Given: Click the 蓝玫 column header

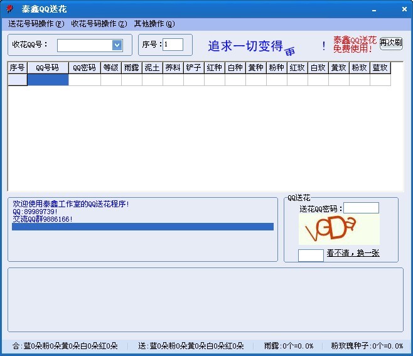Looking at the screenshot, I should click(x=380, y=68).
